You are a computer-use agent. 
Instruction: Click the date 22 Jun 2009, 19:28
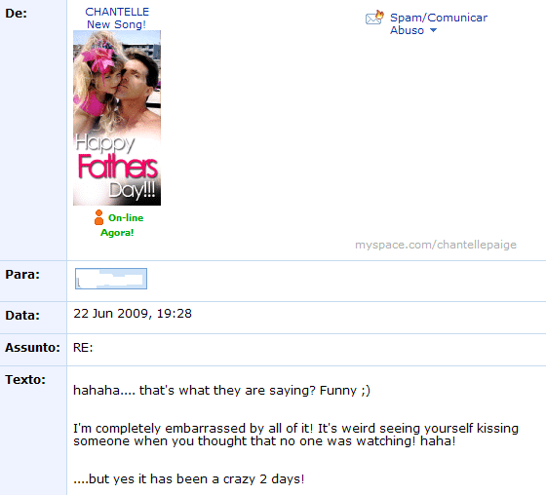pos(133,314)
